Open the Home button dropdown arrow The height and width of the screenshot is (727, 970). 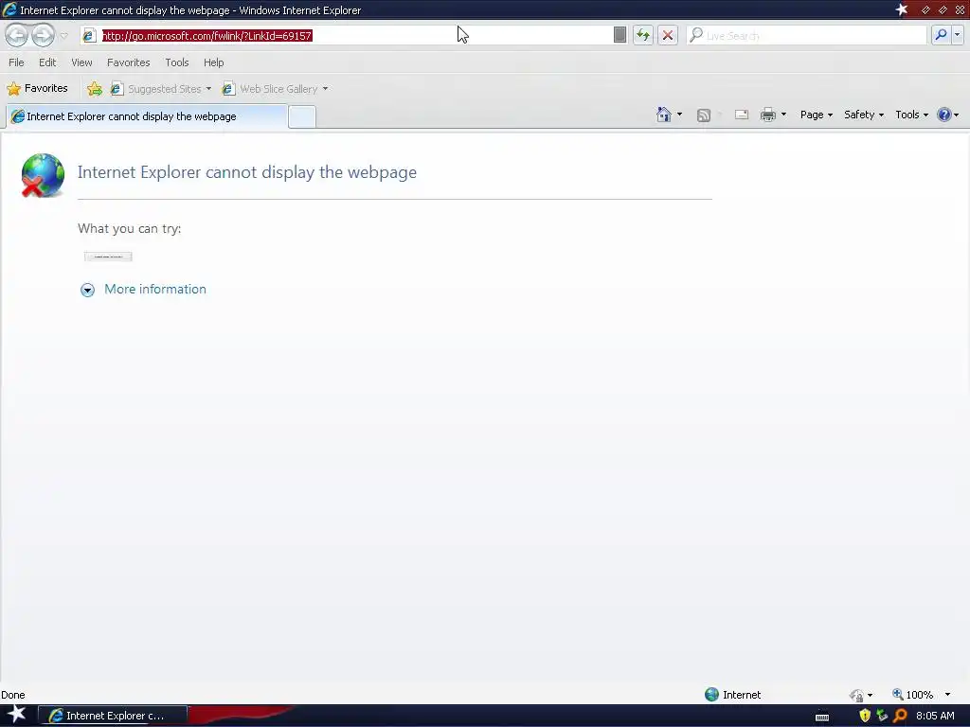[679, 115]
